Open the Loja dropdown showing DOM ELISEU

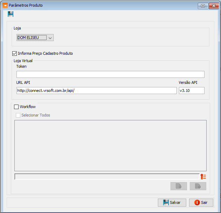[35, 38]
